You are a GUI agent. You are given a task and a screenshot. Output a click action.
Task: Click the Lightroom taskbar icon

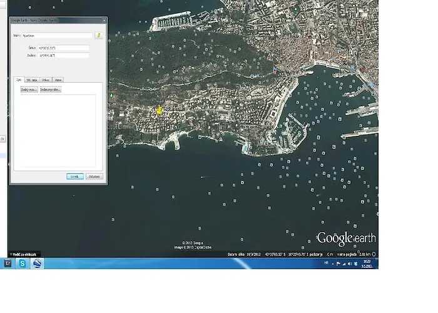pyautogui.click(x=7, y=264)
